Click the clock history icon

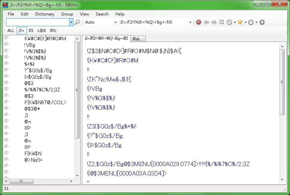click(x=251, y=22)
